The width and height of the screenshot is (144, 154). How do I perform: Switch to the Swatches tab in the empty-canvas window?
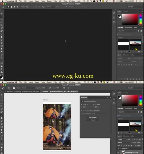(x=125, y=12)
